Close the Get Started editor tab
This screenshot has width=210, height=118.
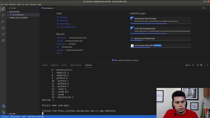[54, 8]
